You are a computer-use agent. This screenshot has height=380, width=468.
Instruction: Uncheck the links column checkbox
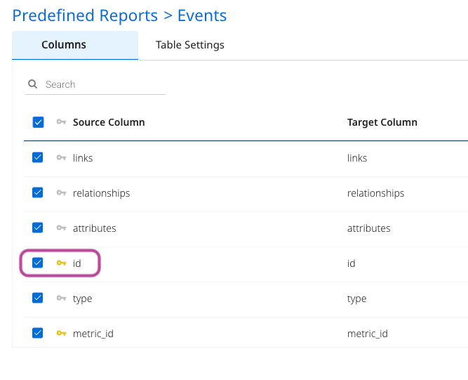(38, 158)
